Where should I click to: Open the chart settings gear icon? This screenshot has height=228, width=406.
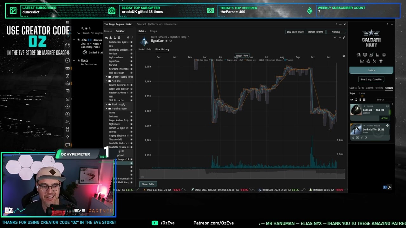click(344, 56)
